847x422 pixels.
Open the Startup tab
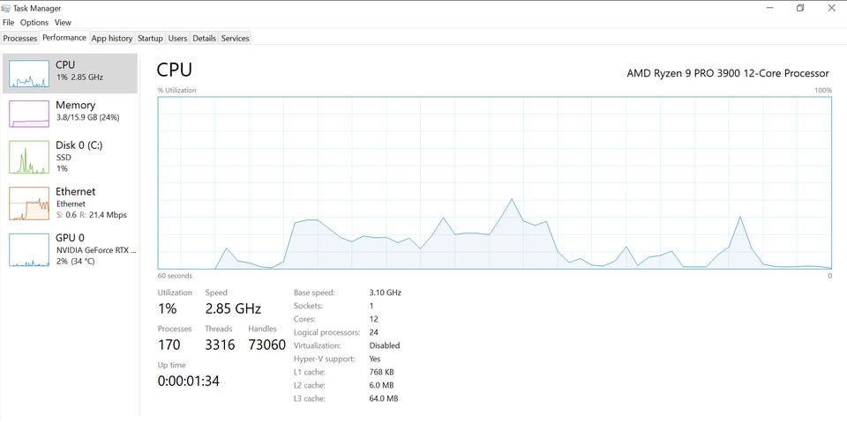(x=150, y=38)
